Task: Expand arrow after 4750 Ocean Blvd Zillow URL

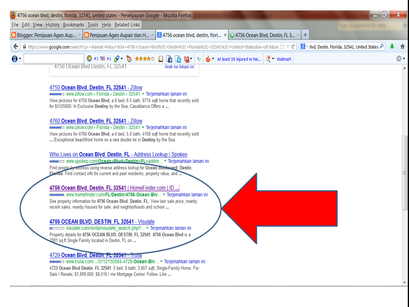Action: (x=143, y=94)
